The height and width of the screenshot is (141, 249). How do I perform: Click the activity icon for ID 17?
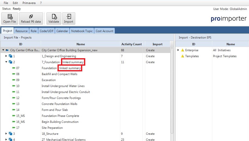14,128
